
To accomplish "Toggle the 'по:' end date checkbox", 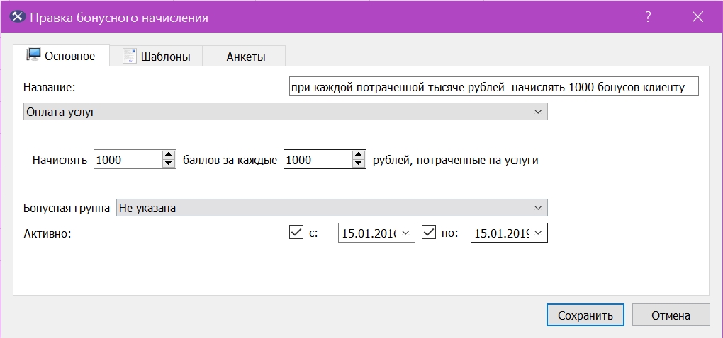I will point(429,232).
